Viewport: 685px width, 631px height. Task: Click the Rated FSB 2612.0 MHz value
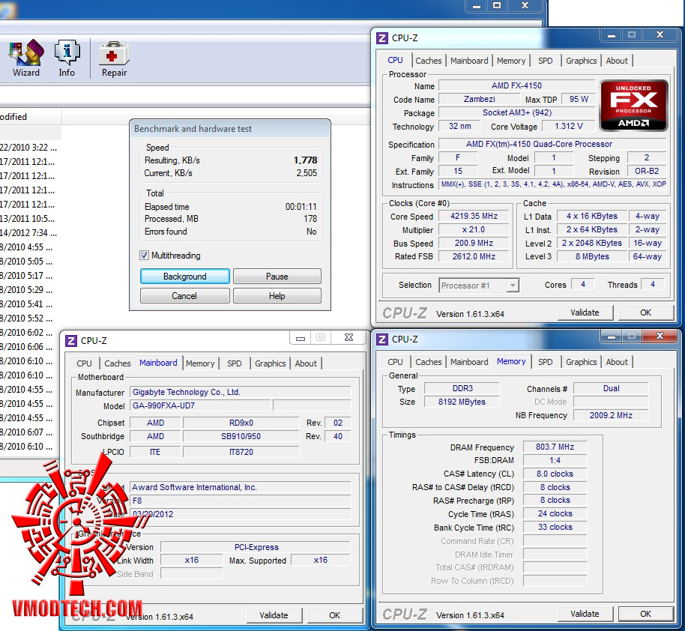[x=474, y=256]
